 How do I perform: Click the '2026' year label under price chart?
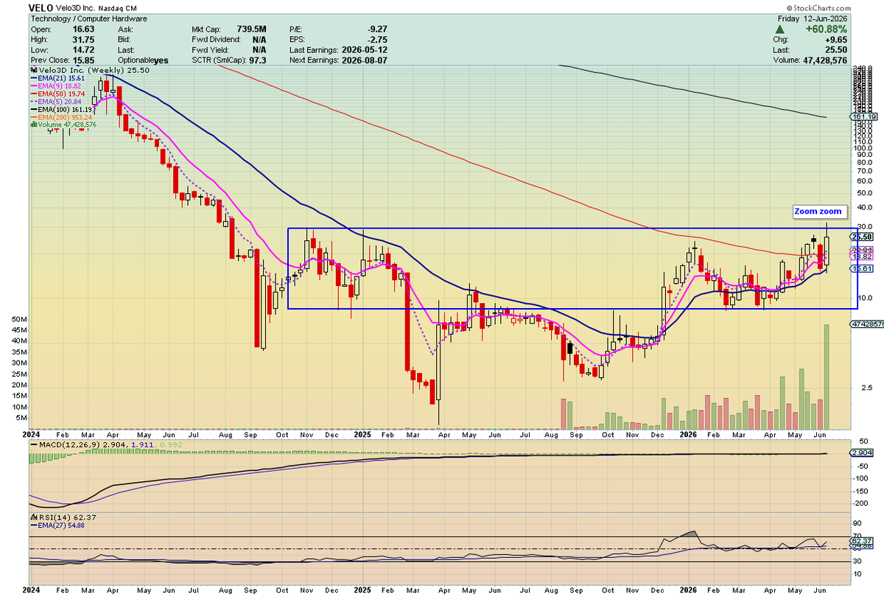pos(689,436)
